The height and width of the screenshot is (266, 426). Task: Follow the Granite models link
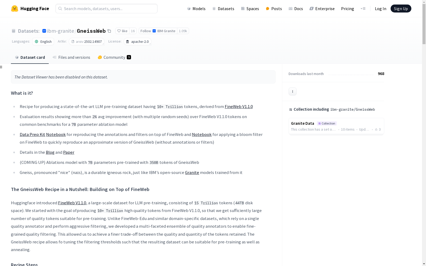point(192,173)
